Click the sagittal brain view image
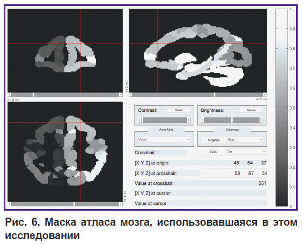 pos(198,51)
